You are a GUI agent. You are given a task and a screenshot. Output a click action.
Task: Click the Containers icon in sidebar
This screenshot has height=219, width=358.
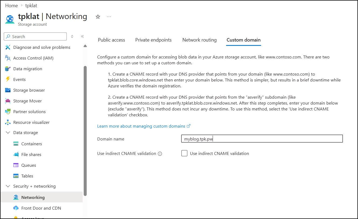[16, 144]
